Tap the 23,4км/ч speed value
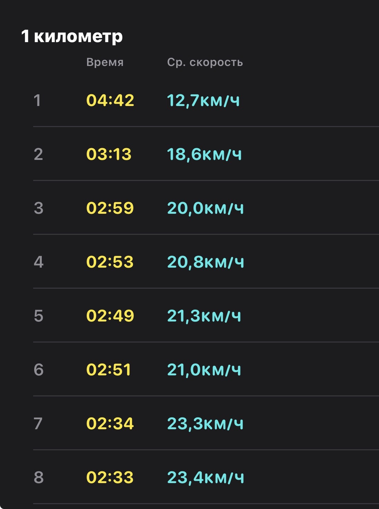 206,478
